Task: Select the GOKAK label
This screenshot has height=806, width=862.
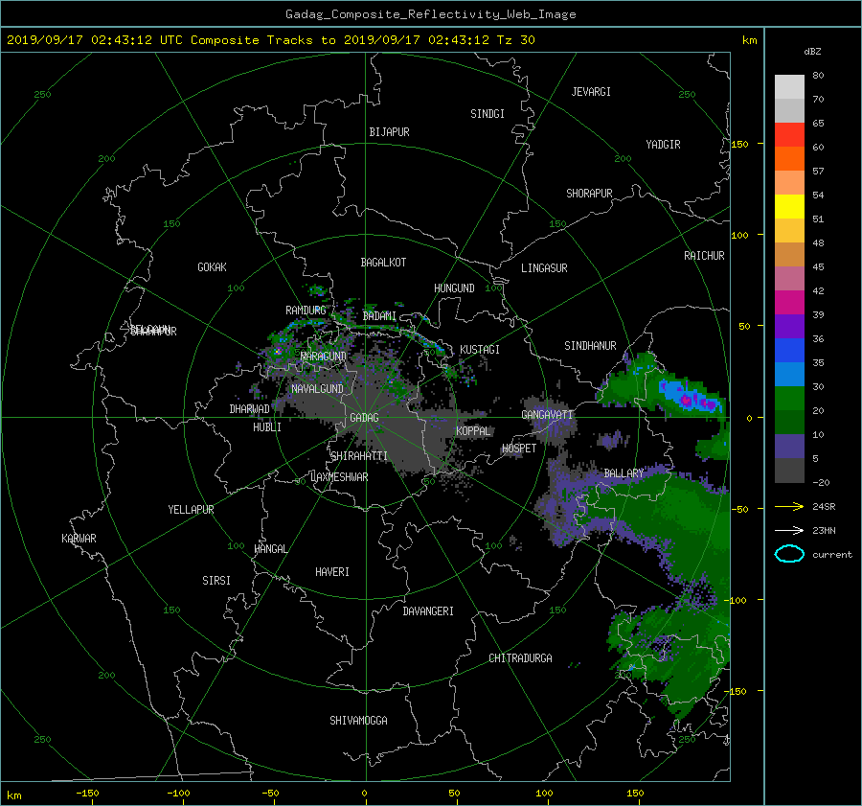Action: click(x=213, y=267)
